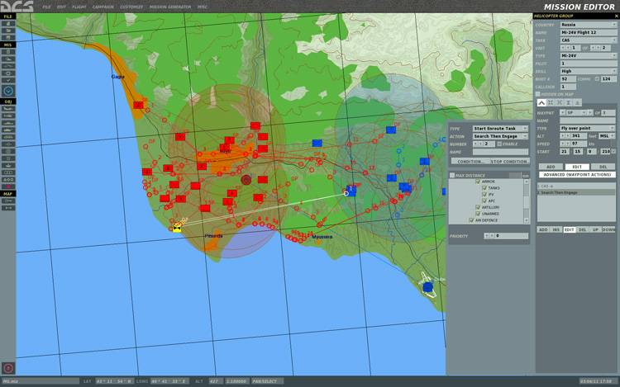620x387 pixels.
Task: Click the blue airfield icon near the coast
Action: coord(427,287)
